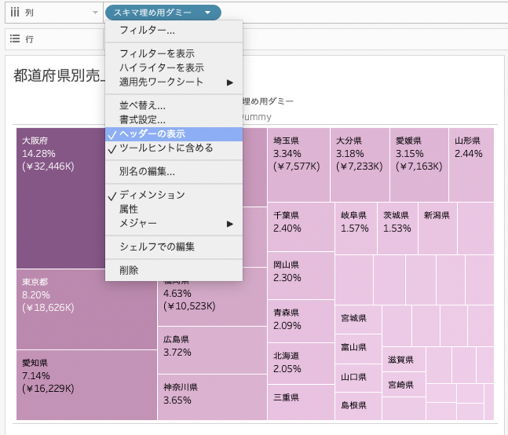Click the (¥7,577K) value in 埼玉県 tile

[x=297, y=166]
